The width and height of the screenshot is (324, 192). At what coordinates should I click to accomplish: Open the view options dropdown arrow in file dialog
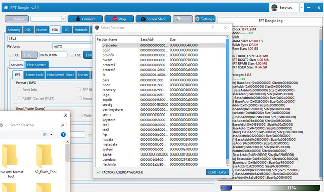51,135
